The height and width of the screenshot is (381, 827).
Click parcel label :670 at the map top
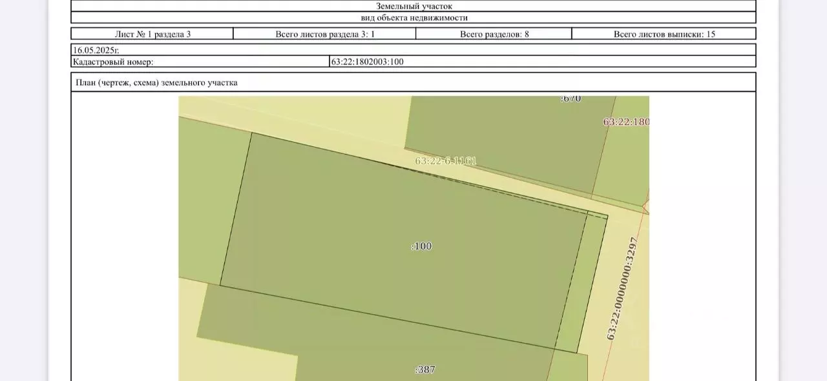(571, 99)
